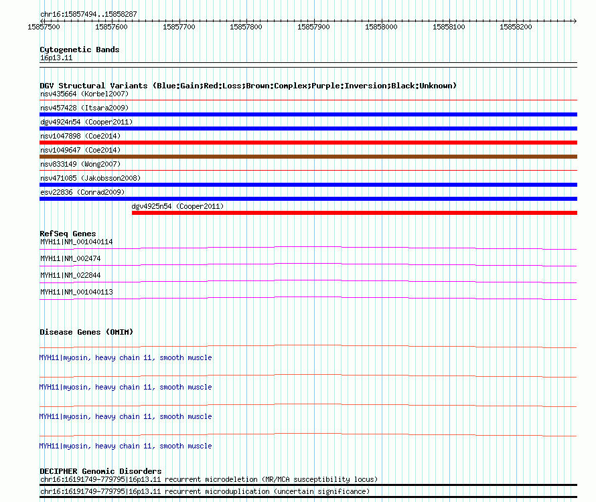Viewport: 596px width, 502px height.
Task: Click the 16p13.11 band label
Action: (56, 58)
